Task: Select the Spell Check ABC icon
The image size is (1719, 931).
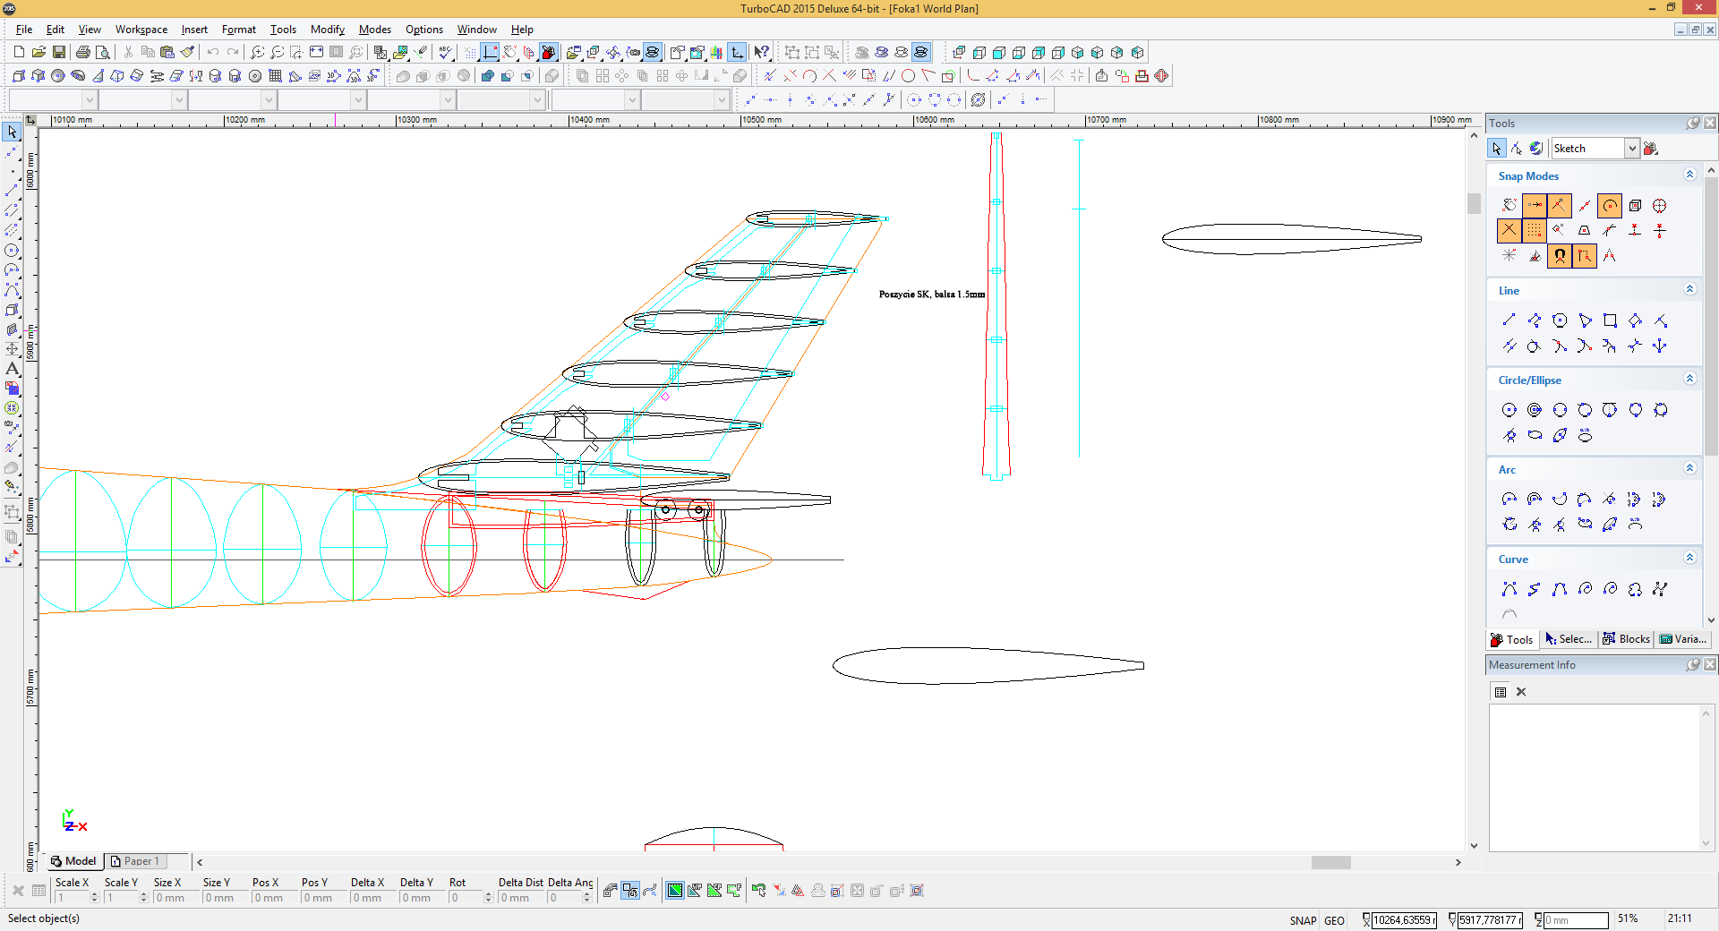Action: [x=445, y=53]
